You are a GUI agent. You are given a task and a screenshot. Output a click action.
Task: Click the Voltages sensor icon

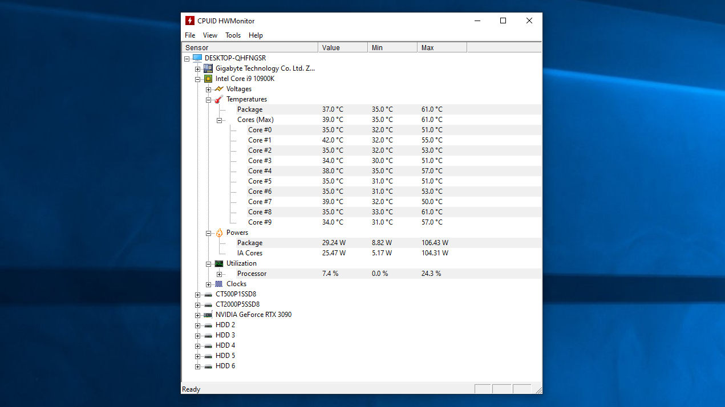tap(218, 88)
